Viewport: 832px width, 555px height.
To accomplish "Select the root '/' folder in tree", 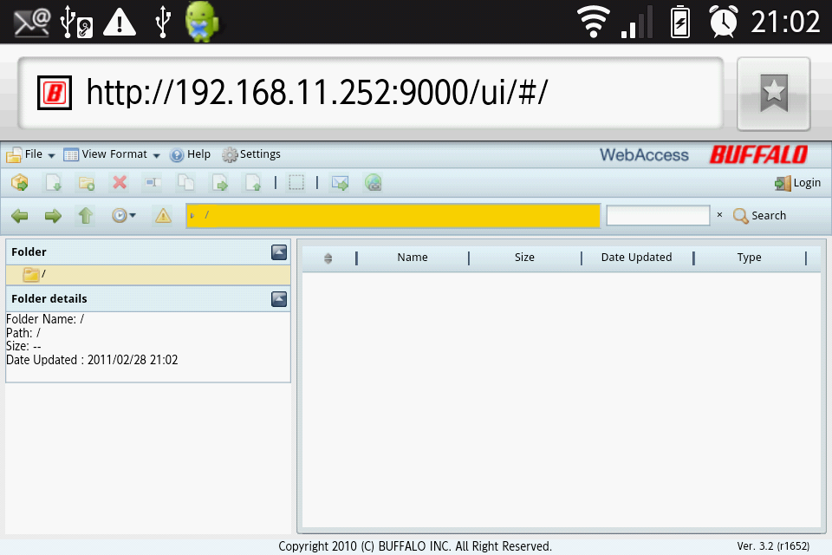I will click(148, 275).
